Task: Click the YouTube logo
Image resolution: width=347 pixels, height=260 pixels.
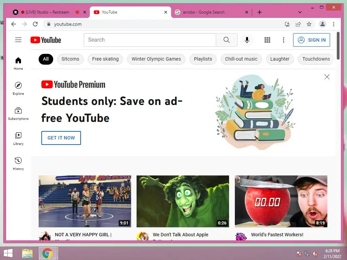Action: [x=46, y=40]
